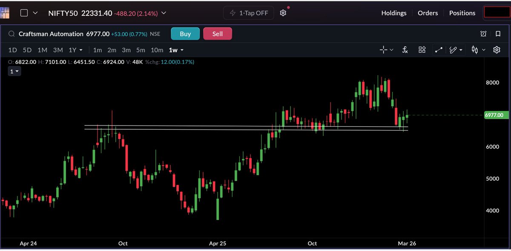Expand the pencil drawing tools chevron
The width and height of the screenshot is (511, 251).
tap(461, 50)
